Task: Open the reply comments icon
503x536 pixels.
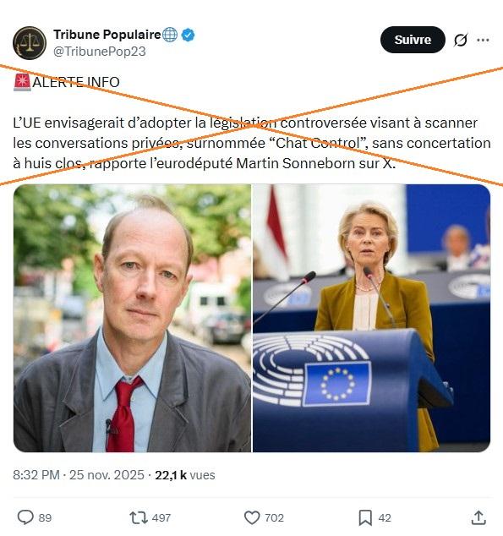Action: (25, 517)
